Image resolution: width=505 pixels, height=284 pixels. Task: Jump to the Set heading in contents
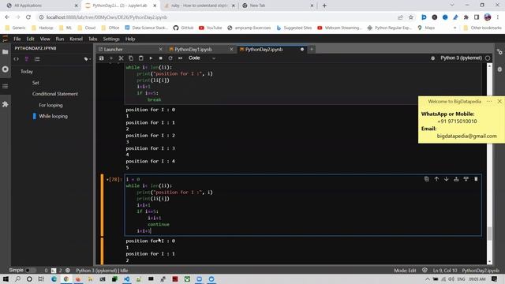(x=36, y=83)
